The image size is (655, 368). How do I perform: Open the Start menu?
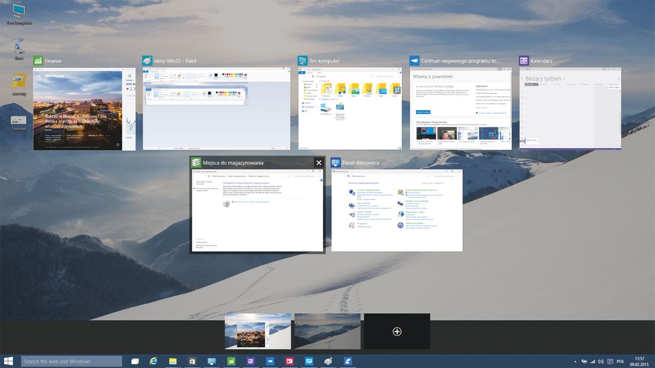tap(9, 361)
